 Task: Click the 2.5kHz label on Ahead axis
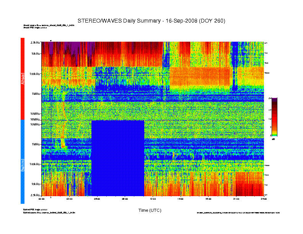(35, 42)
